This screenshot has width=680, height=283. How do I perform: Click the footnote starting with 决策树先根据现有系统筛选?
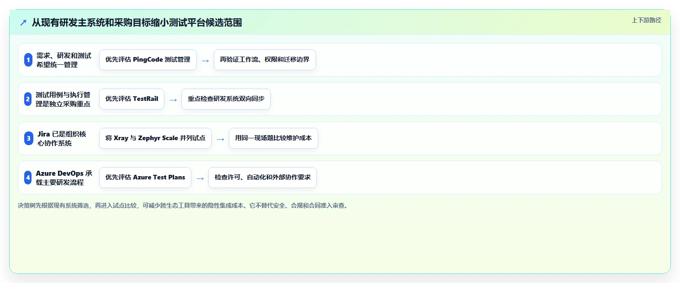pyautogui.click(x=183, y=206)
